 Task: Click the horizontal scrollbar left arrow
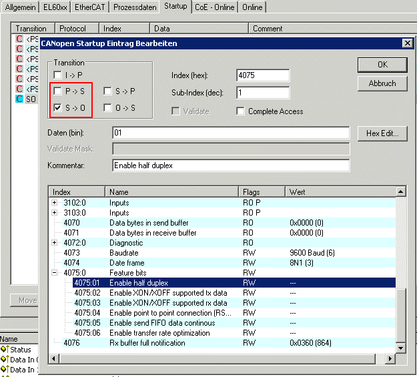[x=54, y=358]
